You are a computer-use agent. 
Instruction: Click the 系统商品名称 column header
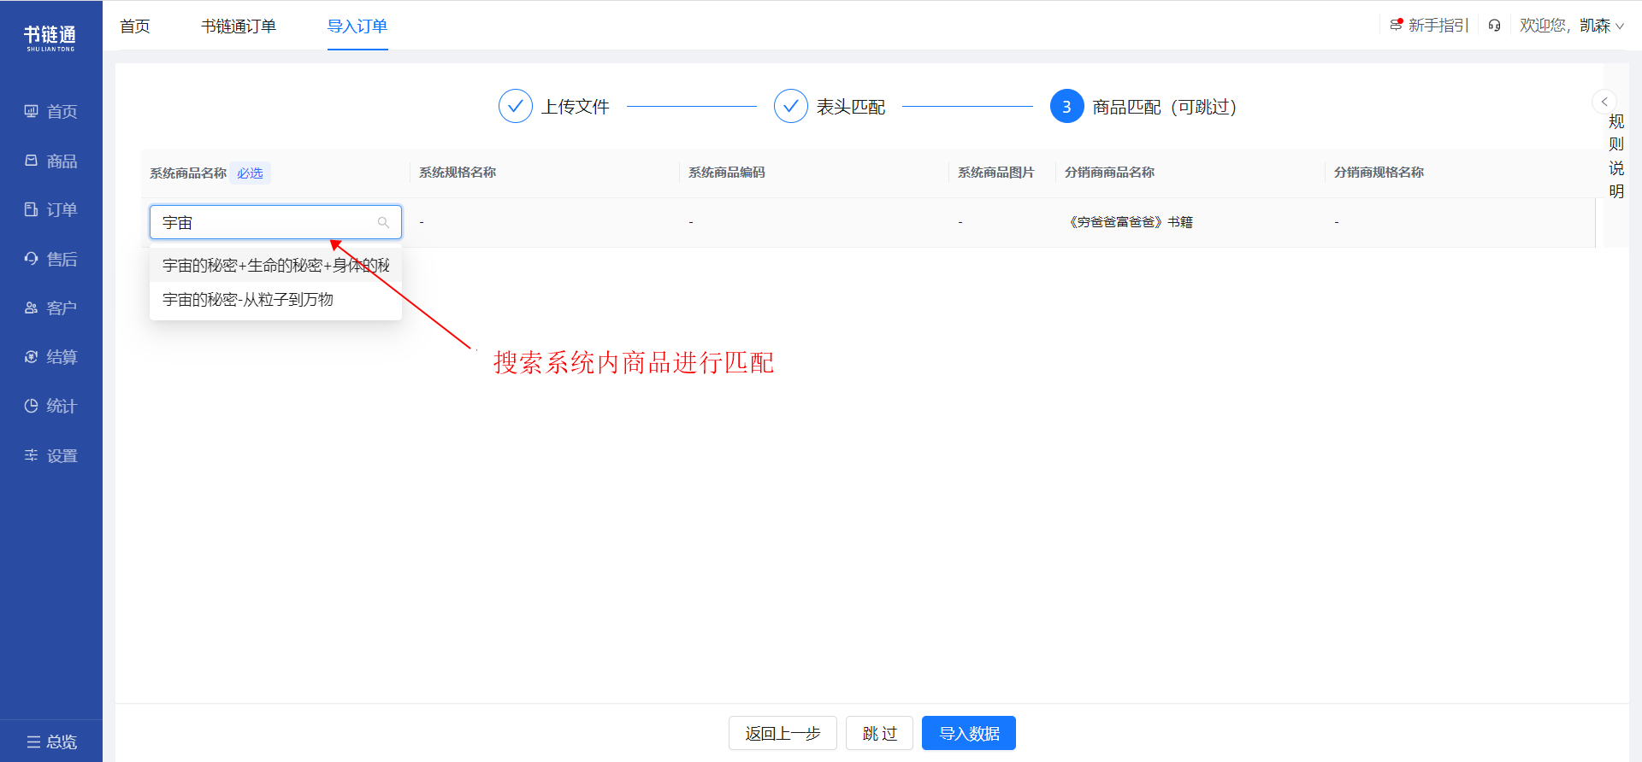(188, 173)
